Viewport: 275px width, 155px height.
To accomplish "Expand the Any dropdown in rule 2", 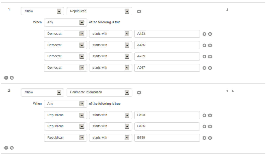I will tap(66, 104).
